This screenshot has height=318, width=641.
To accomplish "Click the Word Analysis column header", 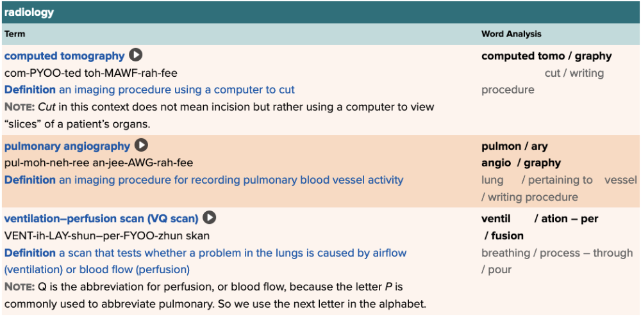I will click(511, 34).
